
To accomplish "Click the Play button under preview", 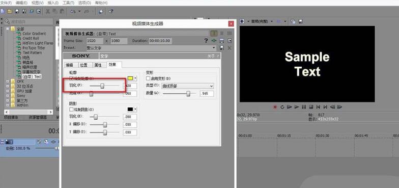I will click(296, 107).
